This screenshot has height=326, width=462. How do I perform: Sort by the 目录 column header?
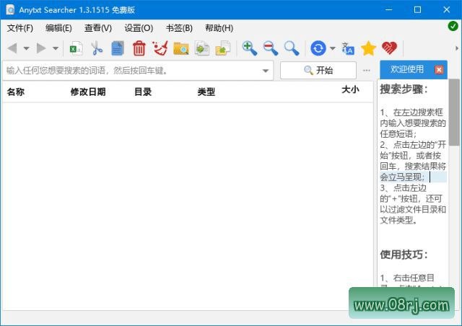click(143, 92)
